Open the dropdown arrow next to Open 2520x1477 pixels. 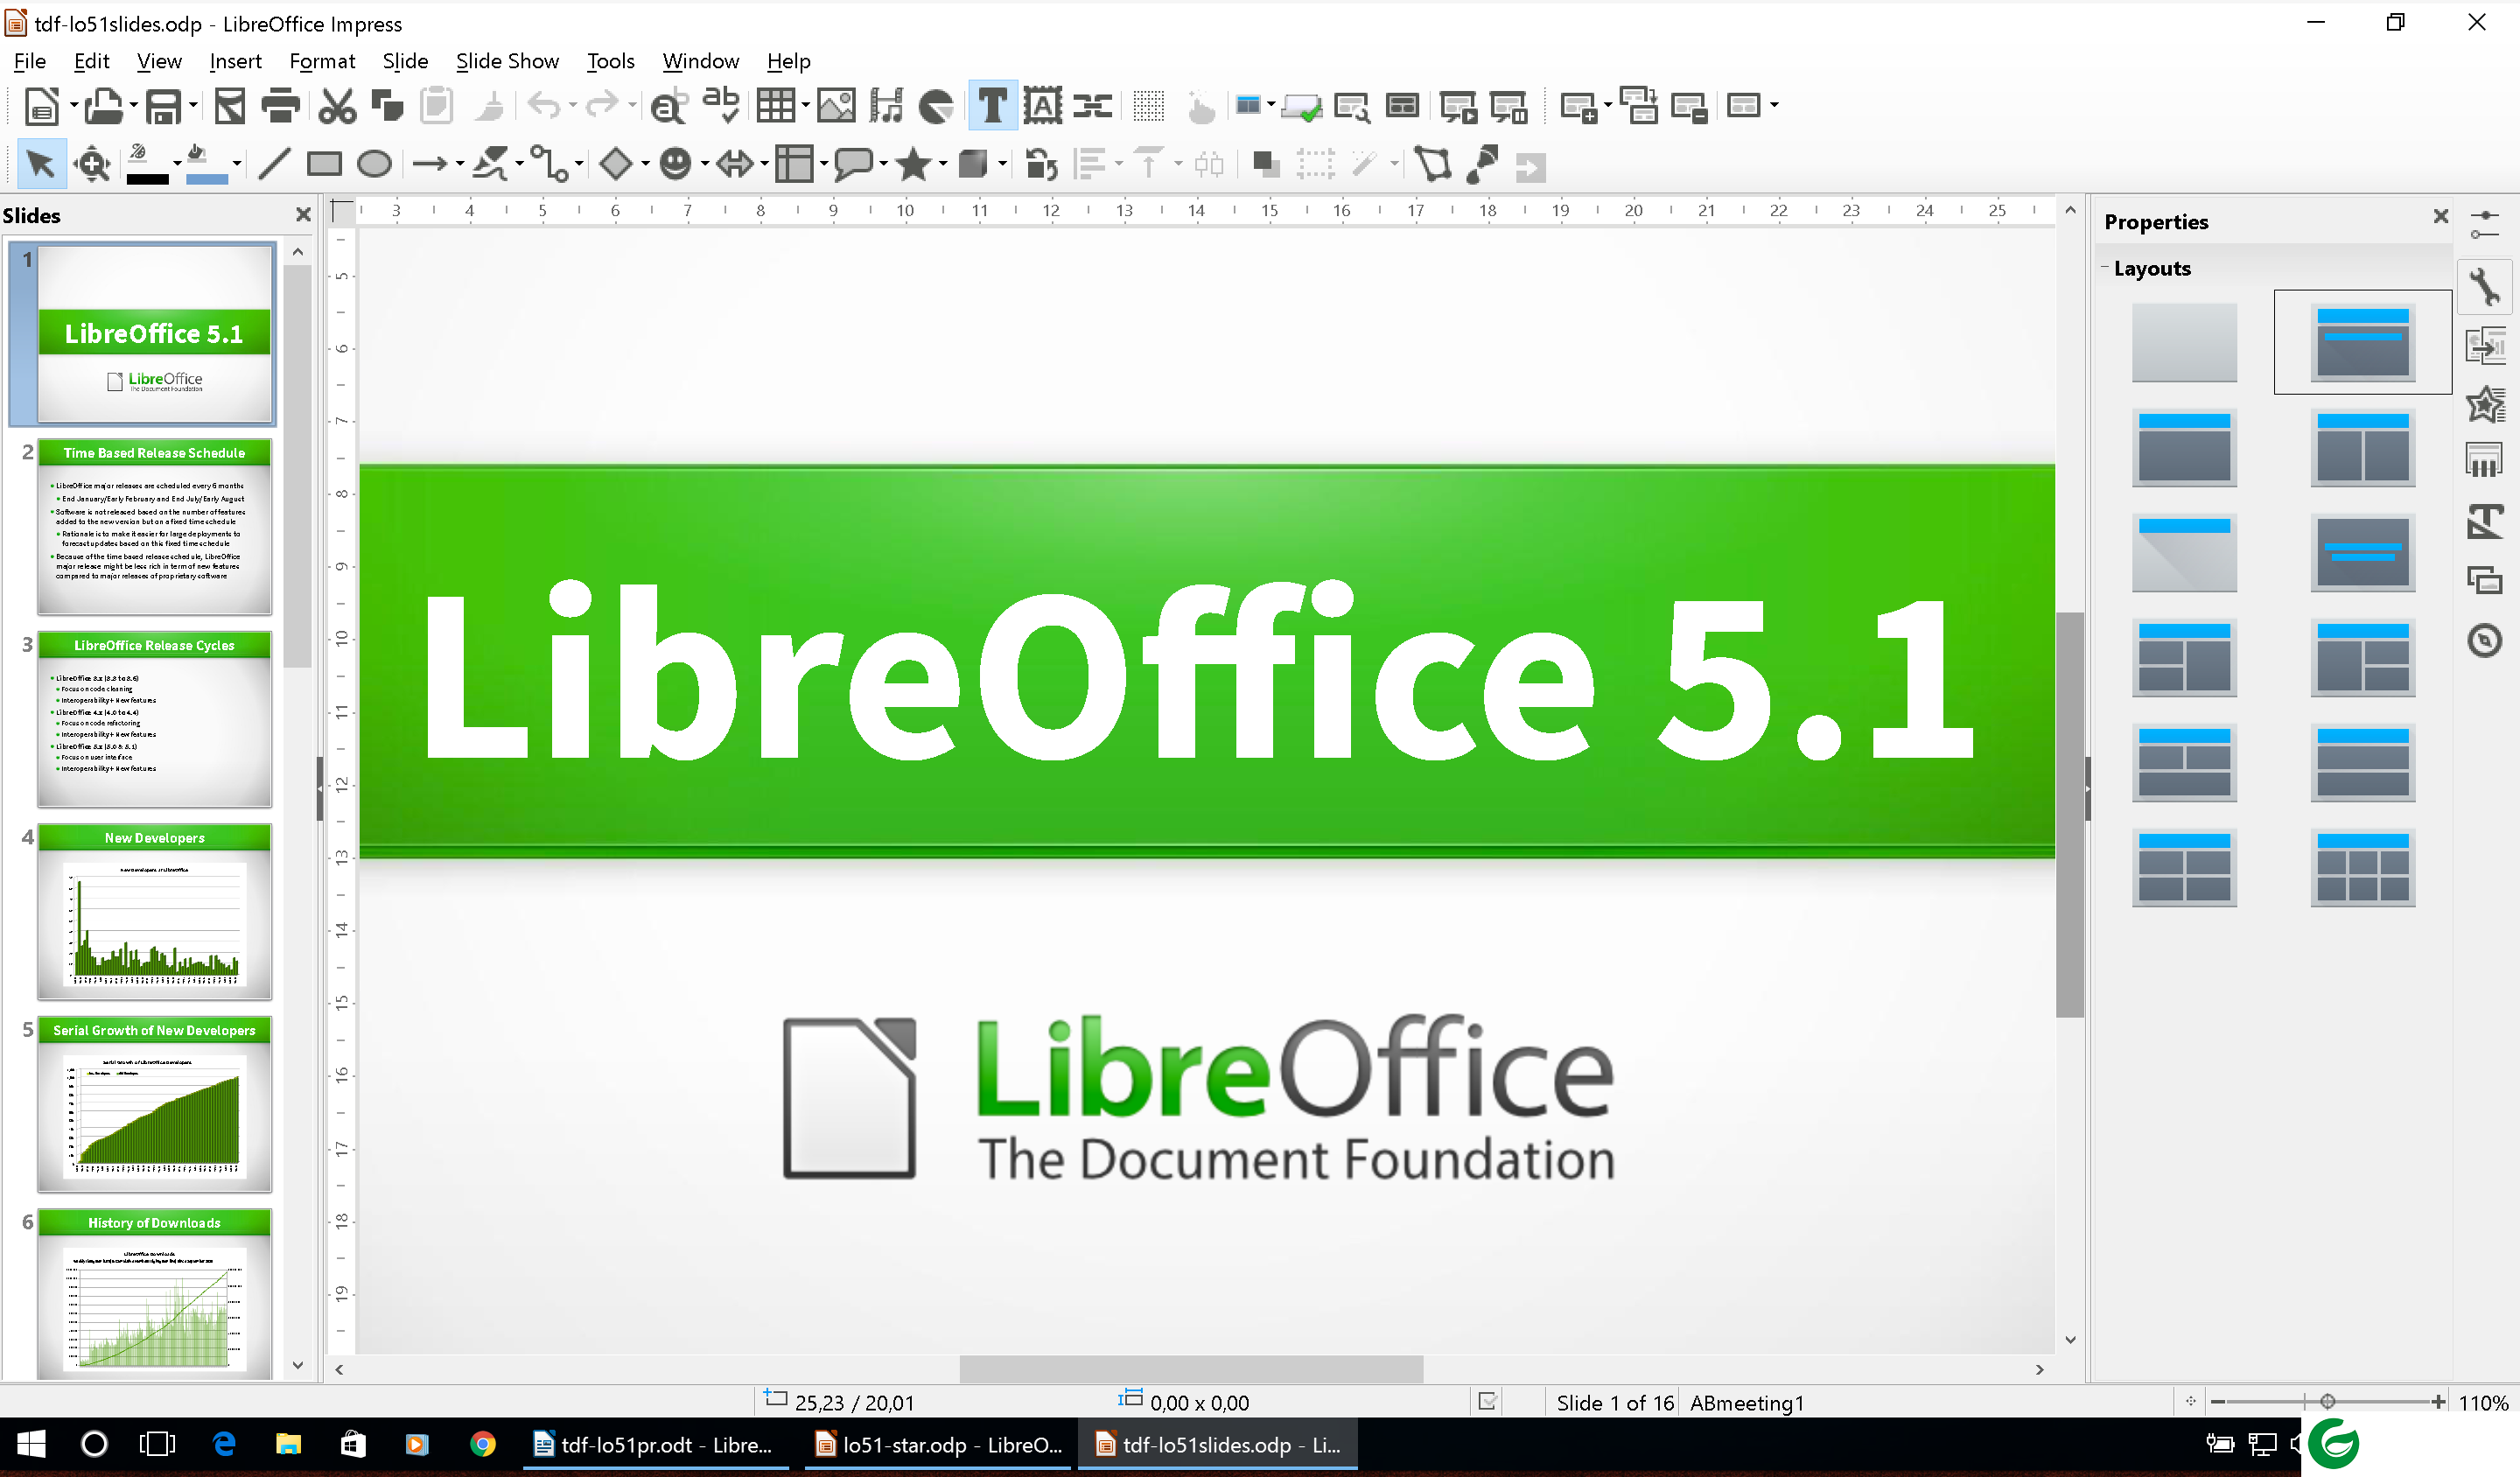(133, 106)
